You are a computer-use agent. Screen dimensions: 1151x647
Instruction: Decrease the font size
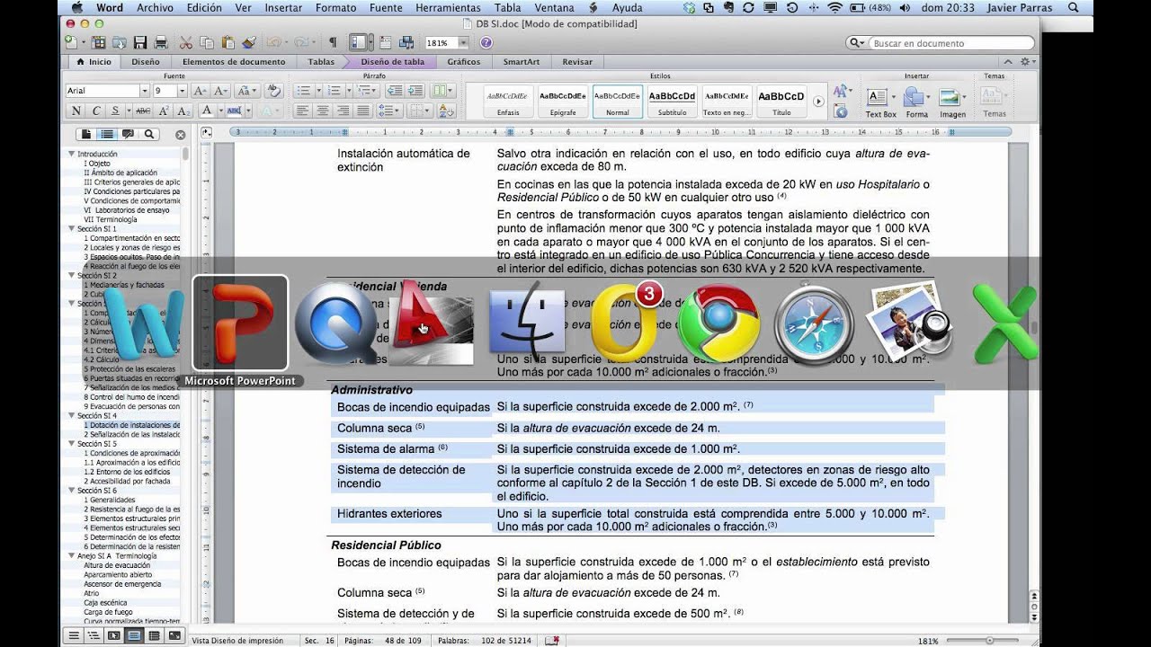(220, 91)
